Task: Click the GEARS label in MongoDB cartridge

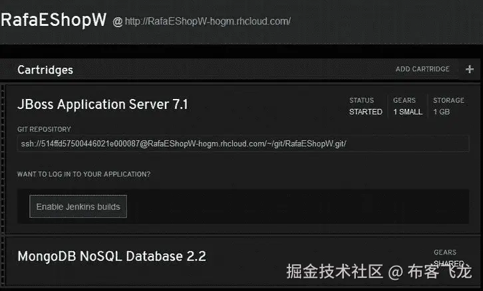Action: click(x=445, y=252)
